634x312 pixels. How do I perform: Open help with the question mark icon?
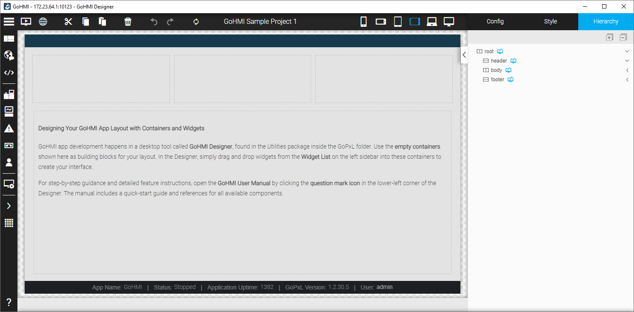9,302
